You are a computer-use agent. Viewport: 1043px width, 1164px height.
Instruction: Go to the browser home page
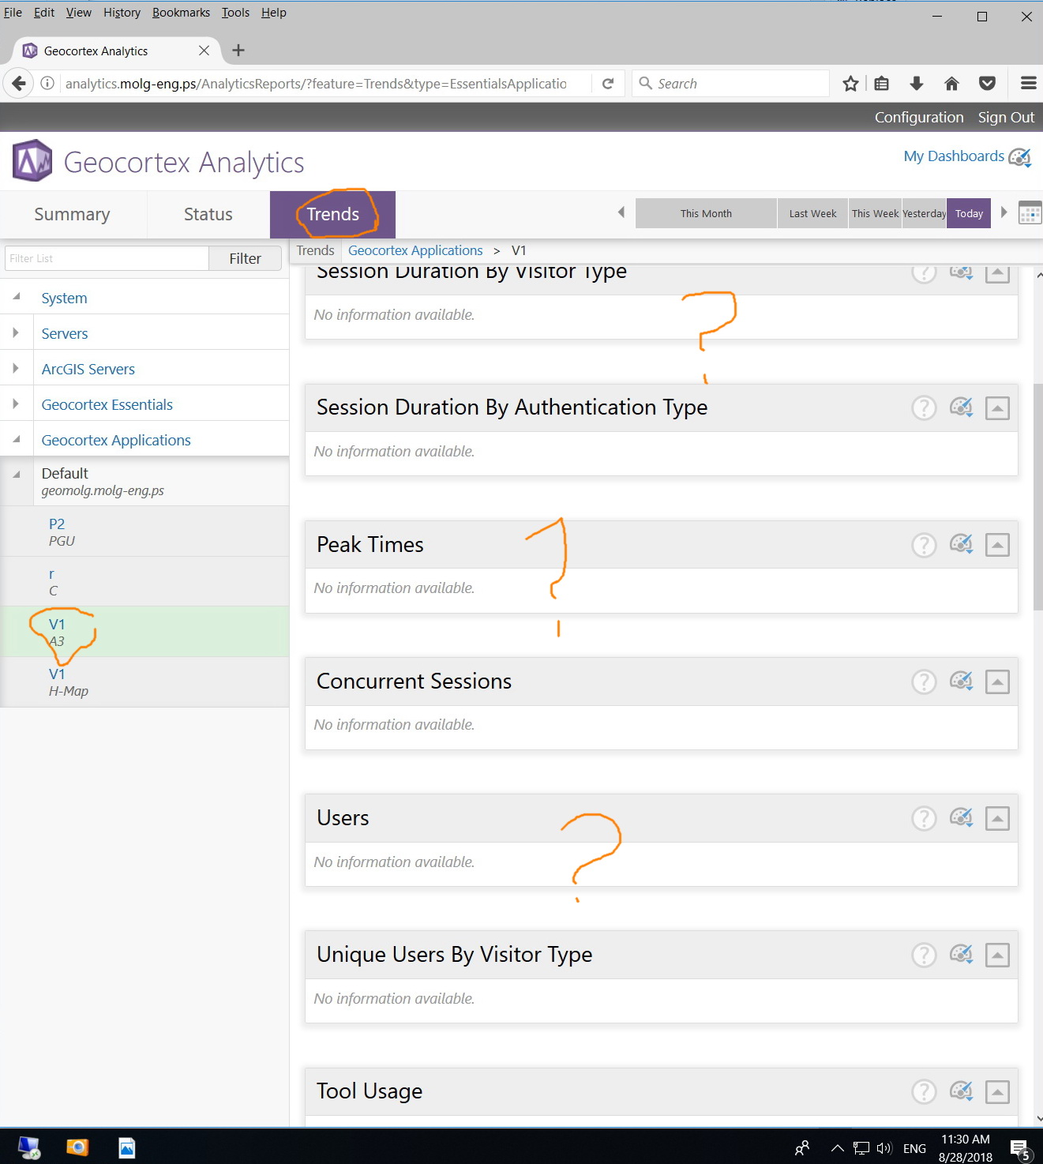(x=951, y=84)
